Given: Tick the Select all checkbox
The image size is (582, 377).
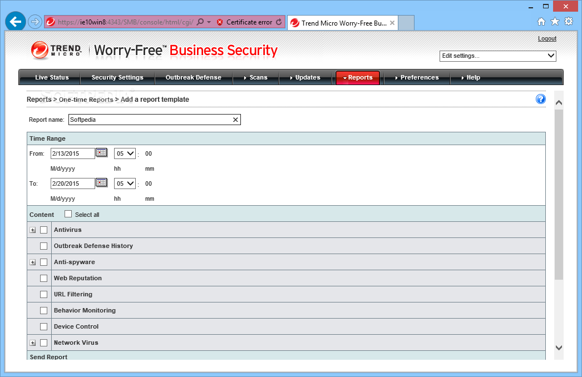Looking at the screenshot, I should pos(68,214).
